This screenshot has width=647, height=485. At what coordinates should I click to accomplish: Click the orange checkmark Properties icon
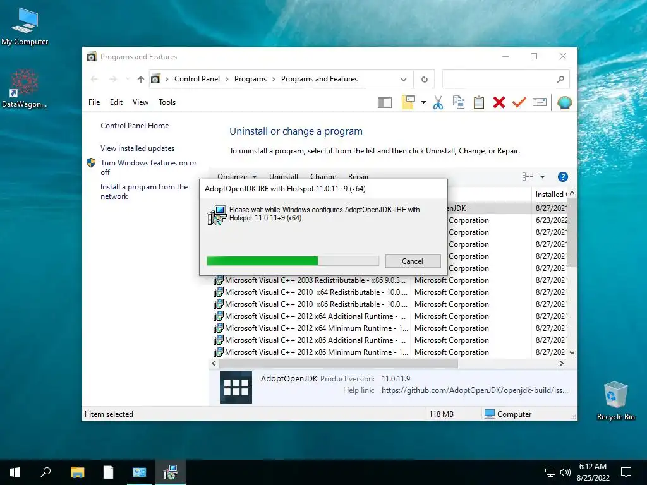tap(519, 102)
